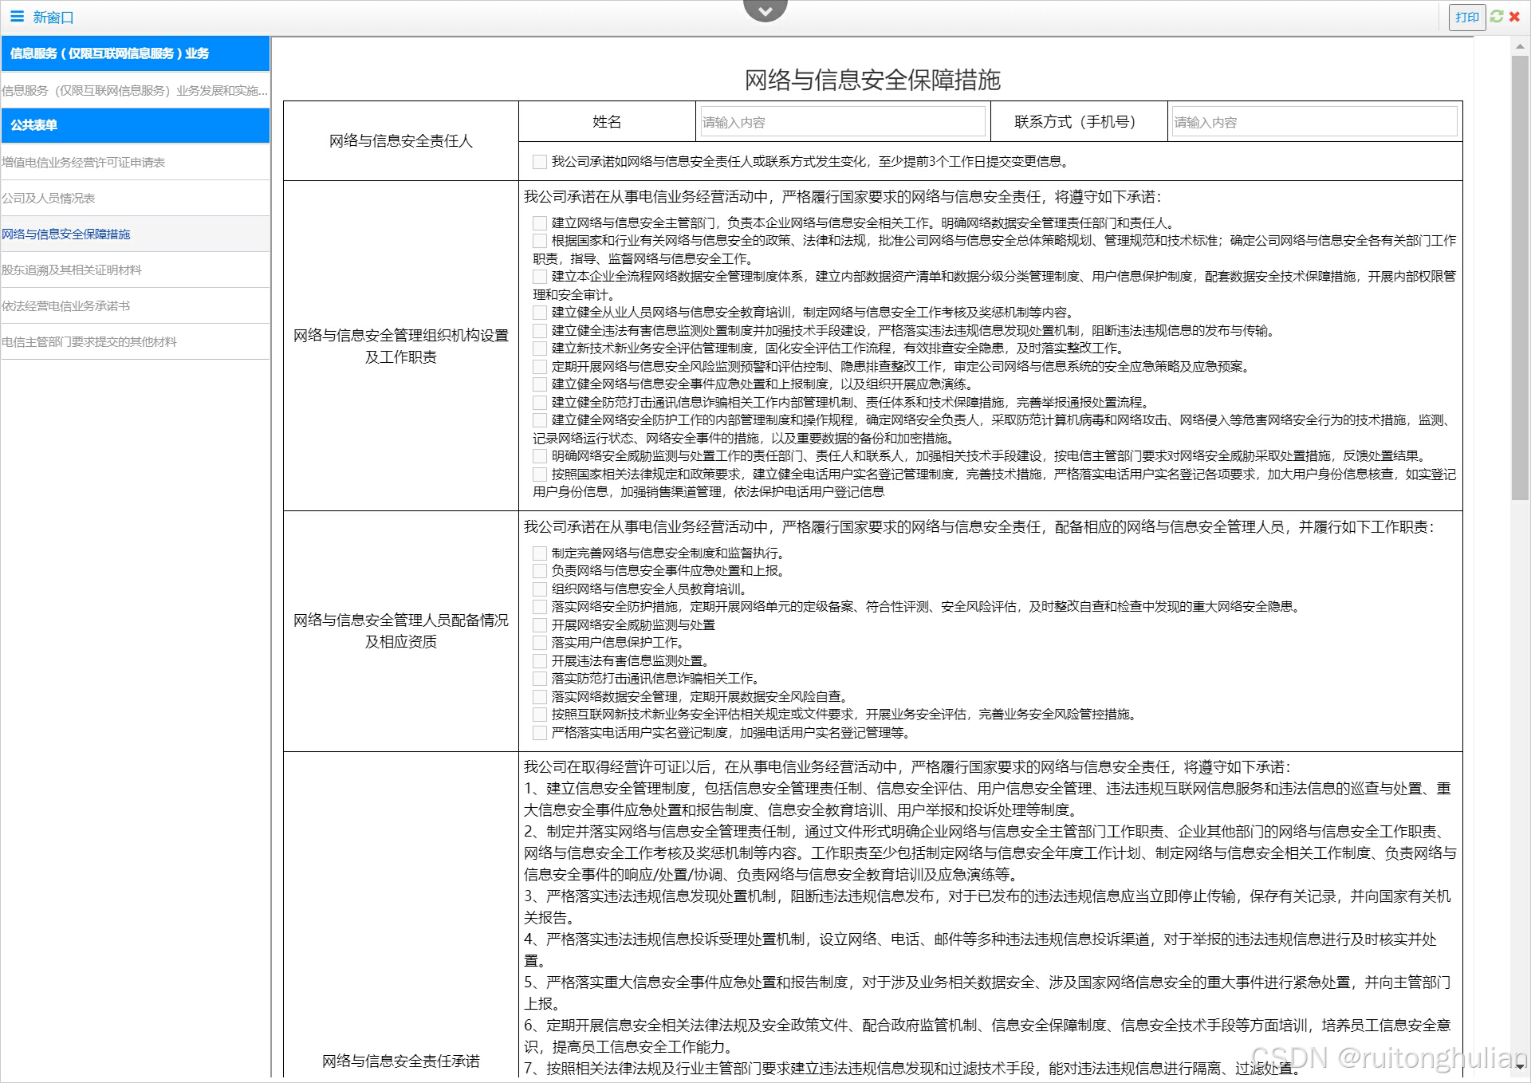Click the red X close icon
The height and width of the screenshot is (1083, 1531).
click(1514, 16)
